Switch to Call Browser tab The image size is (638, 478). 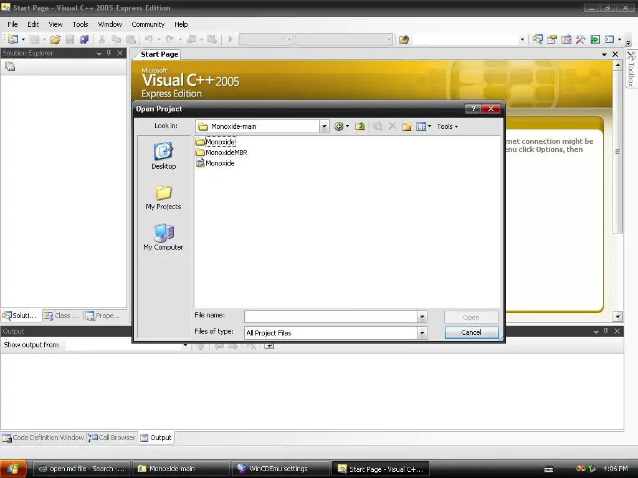tap(112, 438)
